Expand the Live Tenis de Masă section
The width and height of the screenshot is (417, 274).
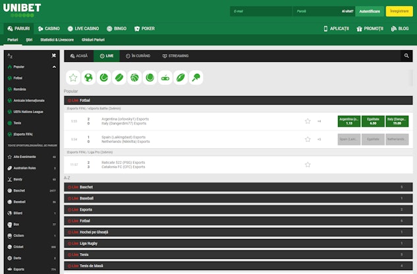tap(238, 265)
